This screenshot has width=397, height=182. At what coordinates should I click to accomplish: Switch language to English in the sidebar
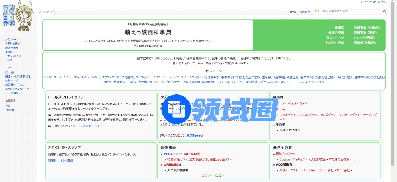[9, 110]
